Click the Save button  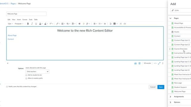[161, 87]
